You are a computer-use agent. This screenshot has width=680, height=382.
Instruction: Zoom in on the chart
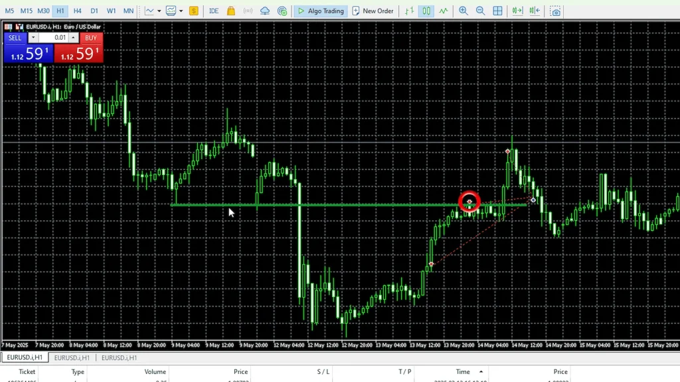point(463,11)
